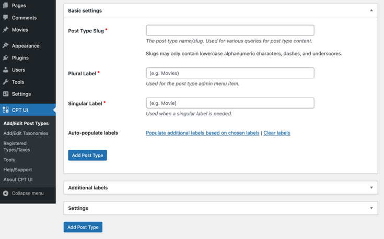Click the slug rules description text
Screen dimensions: 384x239
(x=244, y=54)
